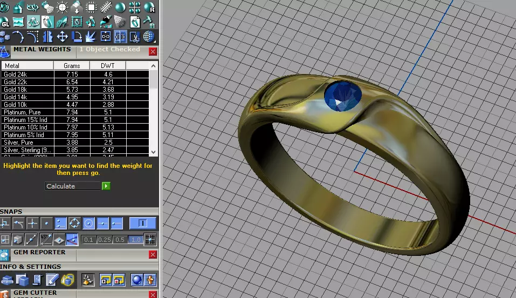Click the rotate corner arrow icon
The height and width of the screenshot is (298, 516).
pos(77,37)
